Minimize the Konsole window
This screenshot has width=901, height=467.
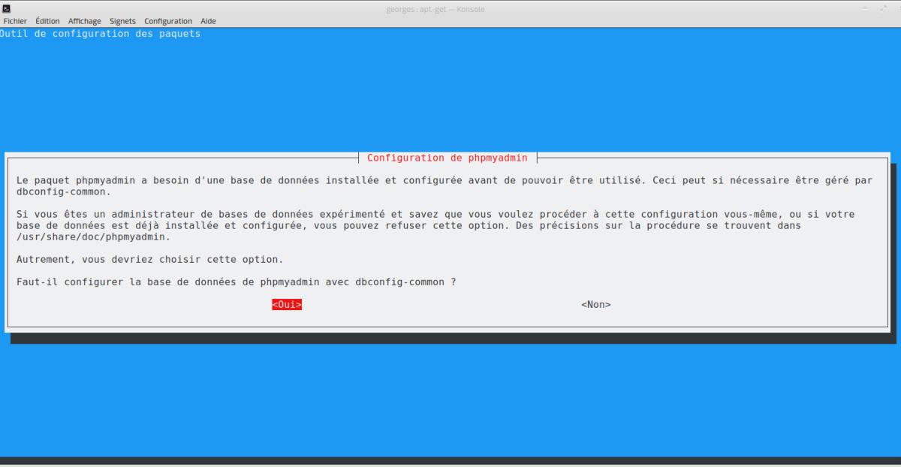[863, 8]
